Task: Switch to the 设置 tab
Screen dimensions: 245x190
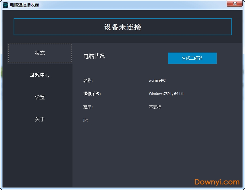Action: [40, 97]
